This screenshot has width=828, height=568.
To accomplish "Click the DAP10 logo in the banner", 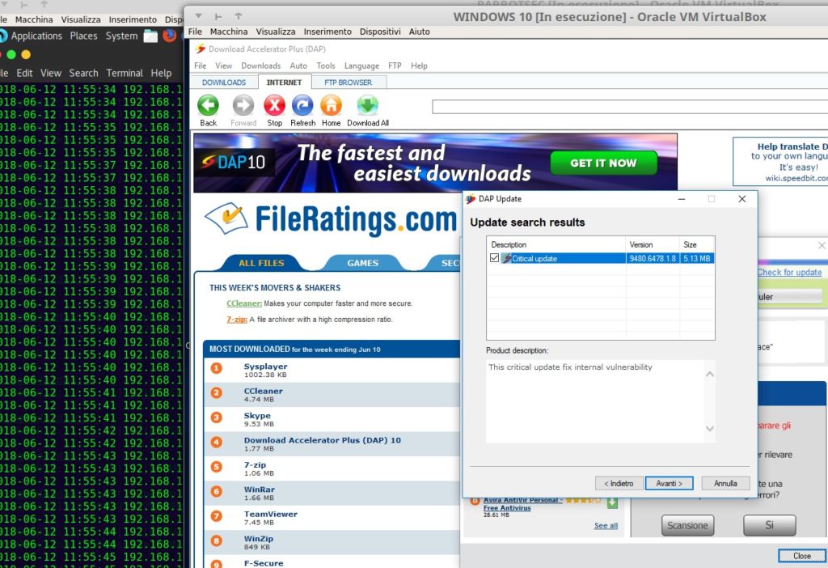I will click(234, 162).
